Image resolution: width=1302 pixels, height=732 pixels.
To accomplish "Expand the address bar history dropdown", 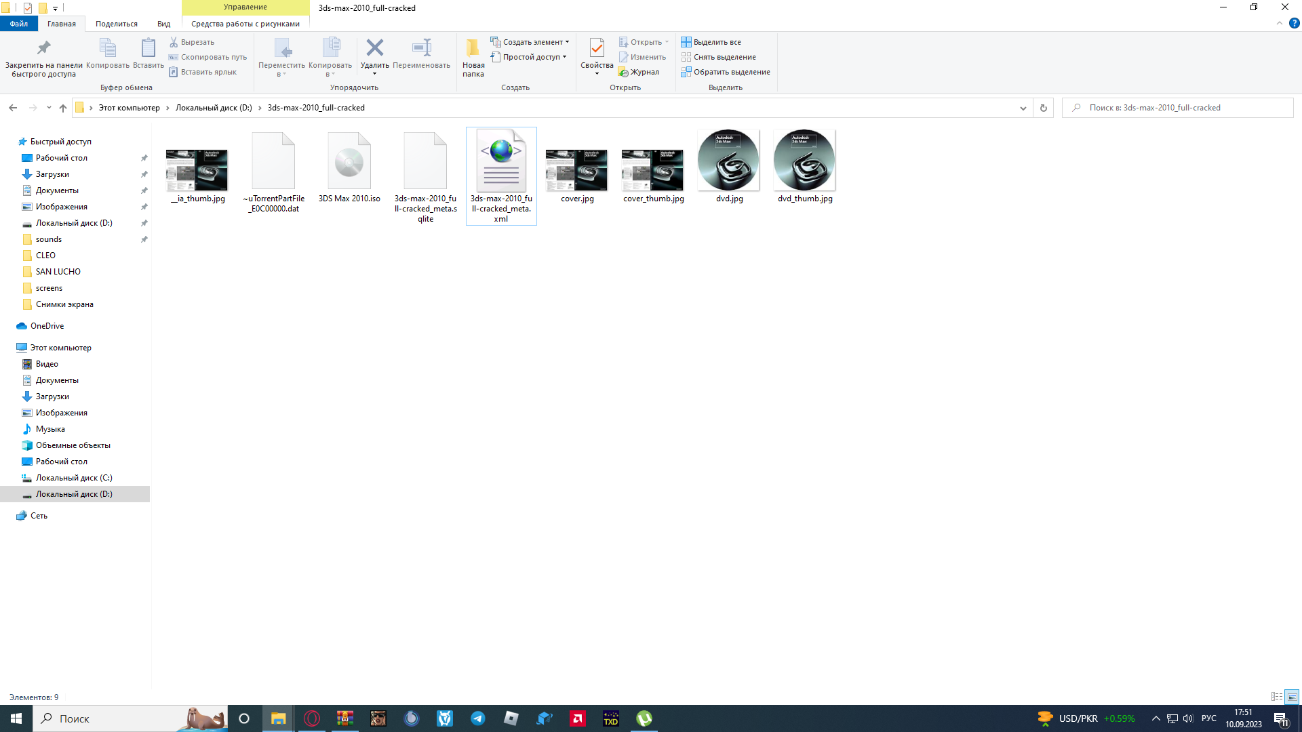I will [x=1023, y=108].
